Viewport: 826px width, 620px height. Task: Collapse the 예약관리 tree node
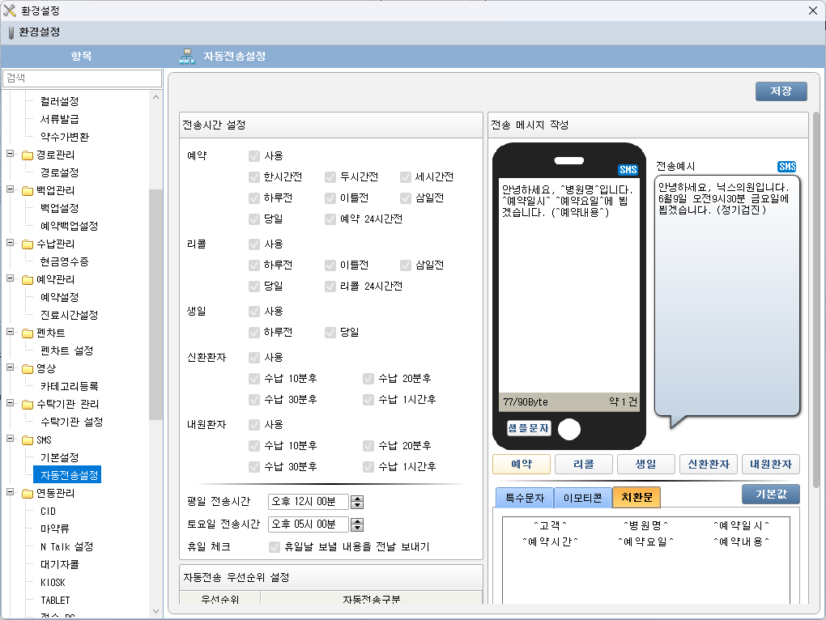point(11,279)
